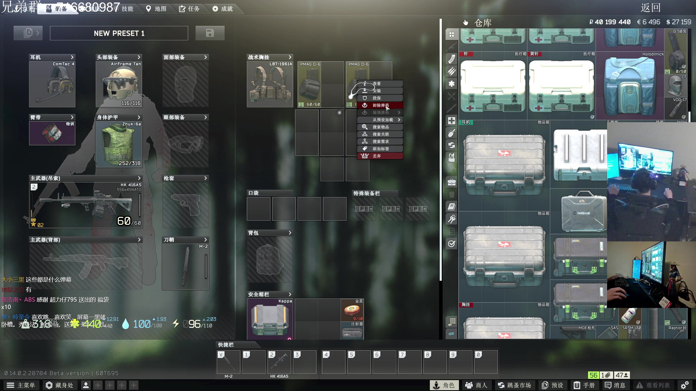Select the Zhuk-6a body armor item

(119, 144)
